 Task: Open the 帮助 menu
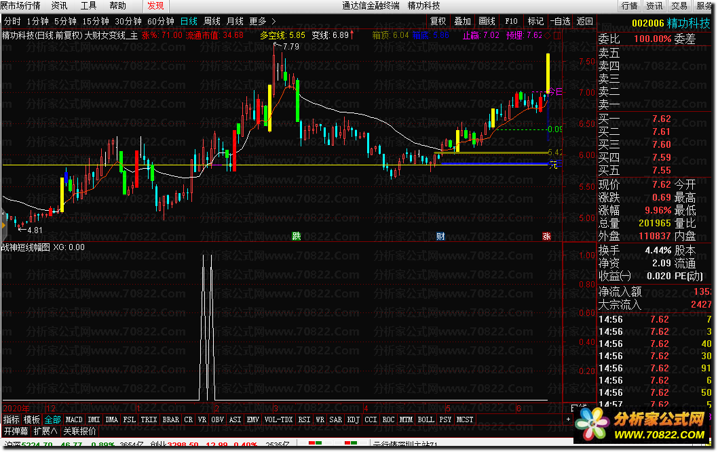(x=117, y=6)
